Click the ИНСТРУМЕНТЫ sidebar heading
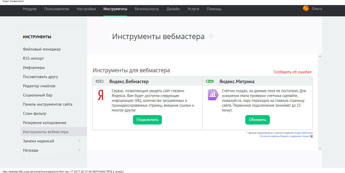Screen dimensions: 345x173 (37, 37)
